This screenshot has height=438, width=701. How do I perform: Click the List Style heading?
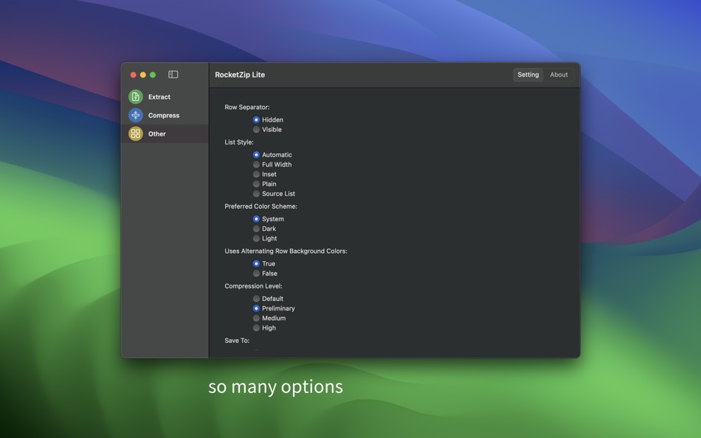pyautogui.click(x=239, y=142)
